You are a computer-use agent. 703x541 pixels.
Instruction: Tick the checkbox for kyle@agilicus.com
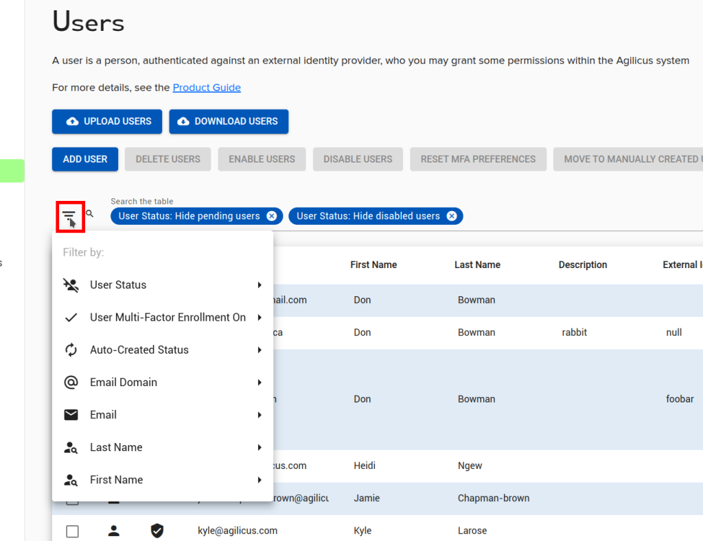(x=72, y=531)
